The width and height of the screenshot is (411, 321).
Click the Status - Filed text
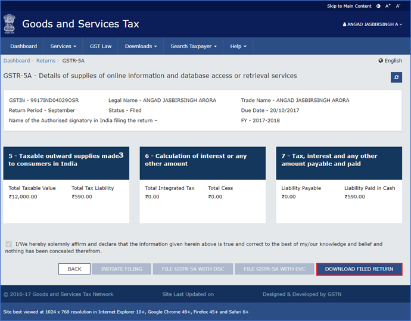tap(124, 110)
